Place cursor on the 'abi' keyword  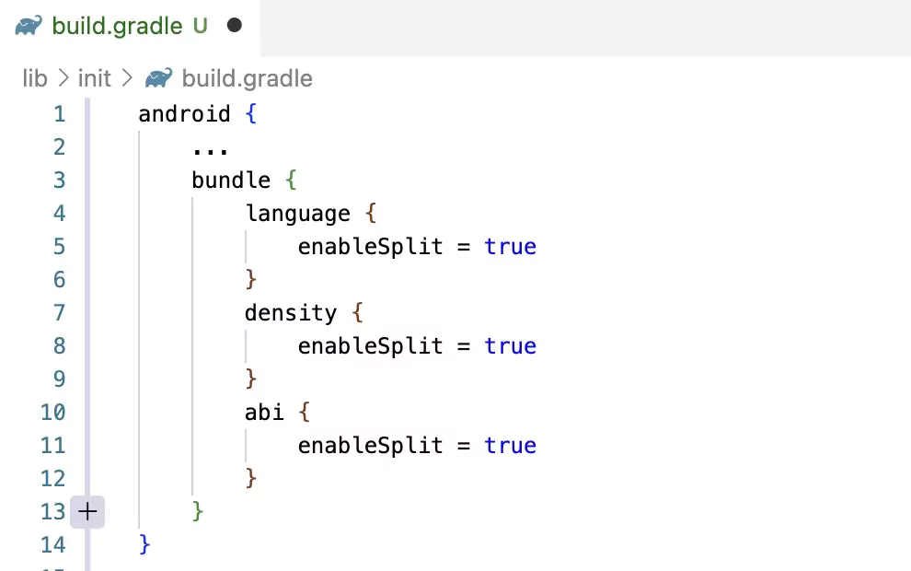point(264,413)
